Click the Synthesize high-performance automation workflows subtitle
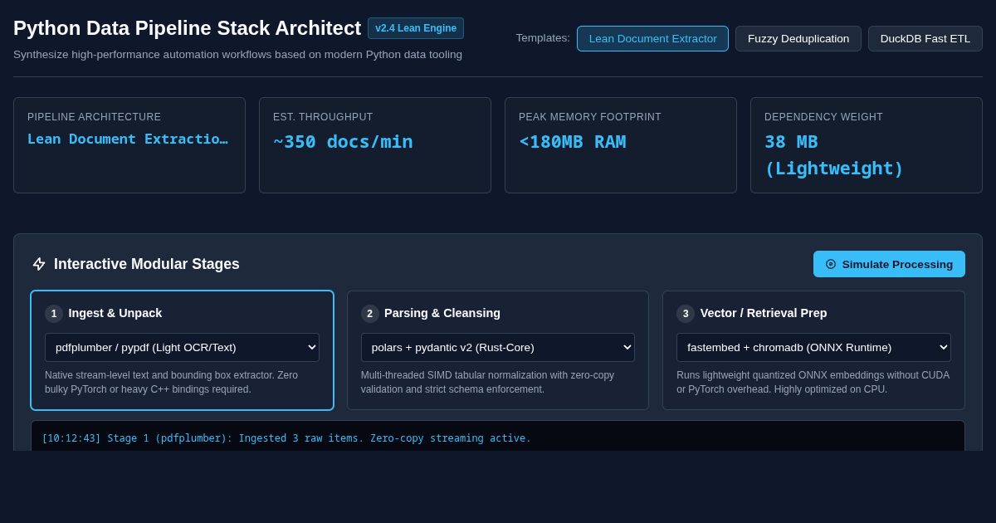Image resolution: width=996 pixels, height=523 pixels. pos(237,55)
